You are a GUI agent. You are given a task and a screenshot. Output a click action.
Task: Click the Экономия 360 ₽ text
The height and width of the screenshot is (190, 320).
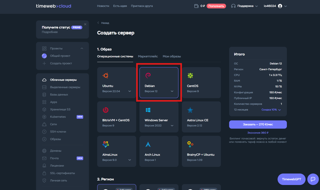(258, 132)
